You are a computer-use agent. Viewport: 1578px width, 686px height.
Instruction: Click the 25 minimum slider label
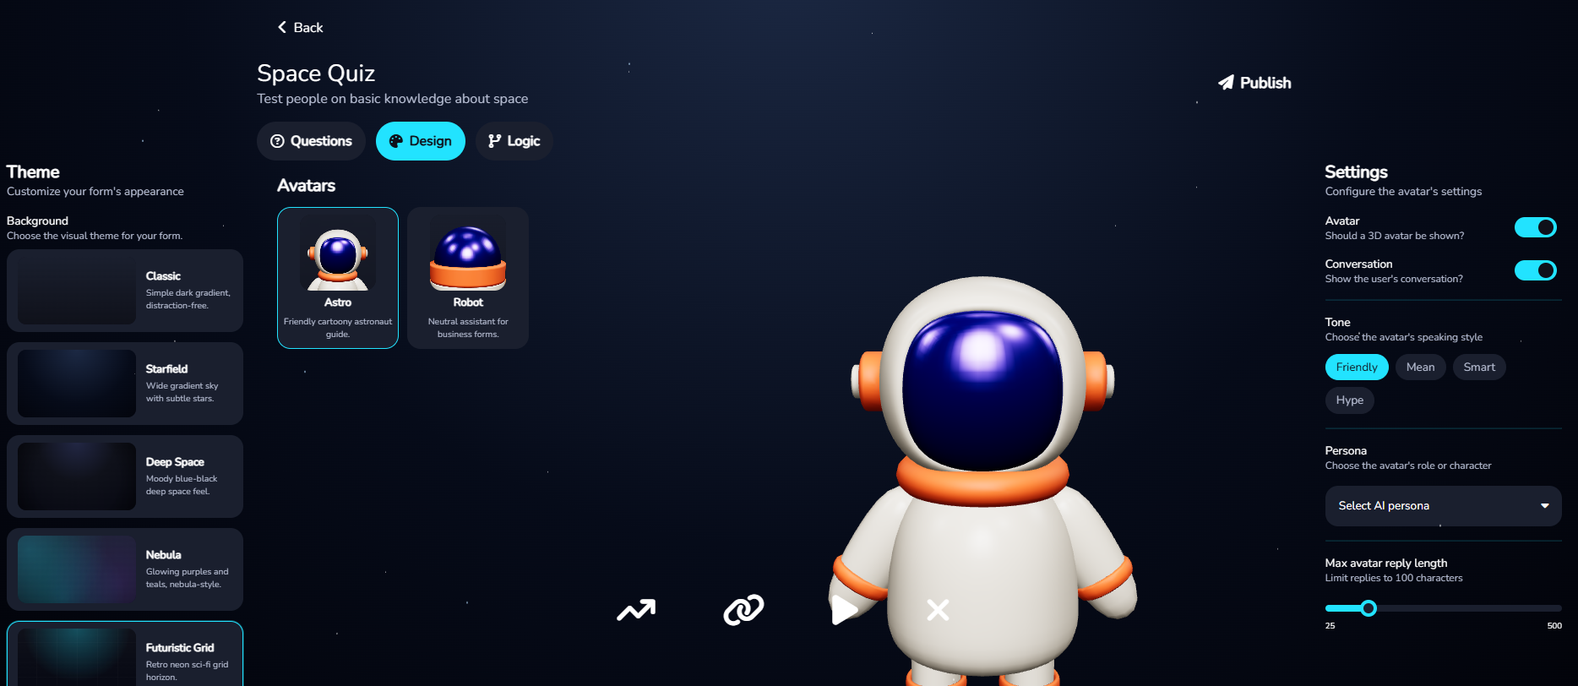pos(1330,625)
